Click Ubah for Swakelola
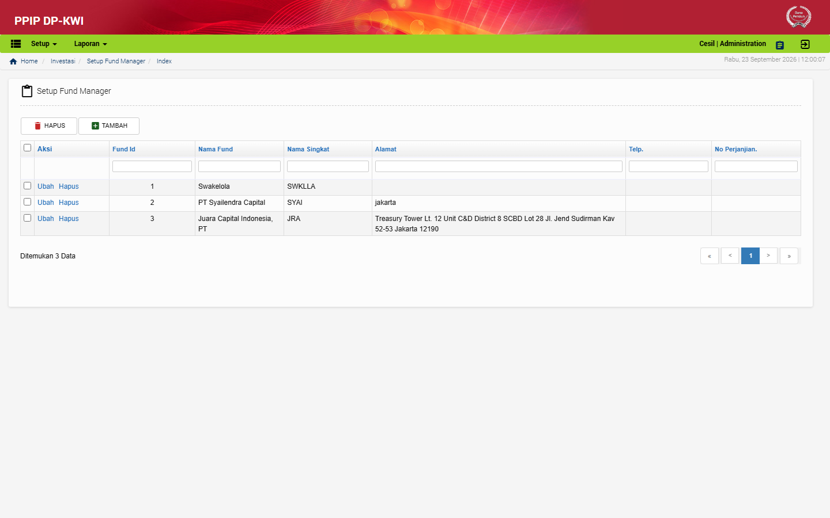This screenshot has height=518, width=830. [46, 186]
